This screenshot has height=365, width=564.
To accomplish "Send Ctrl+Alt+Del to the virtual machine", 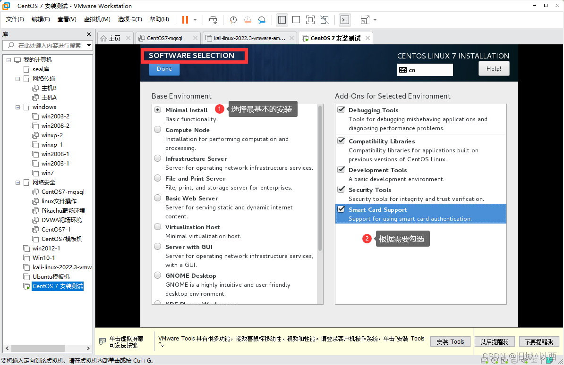I will (x=213, y=20).
